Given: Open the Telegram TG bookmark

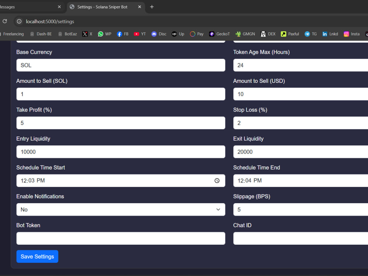Looking at the screenshot, I should (311, 34).
